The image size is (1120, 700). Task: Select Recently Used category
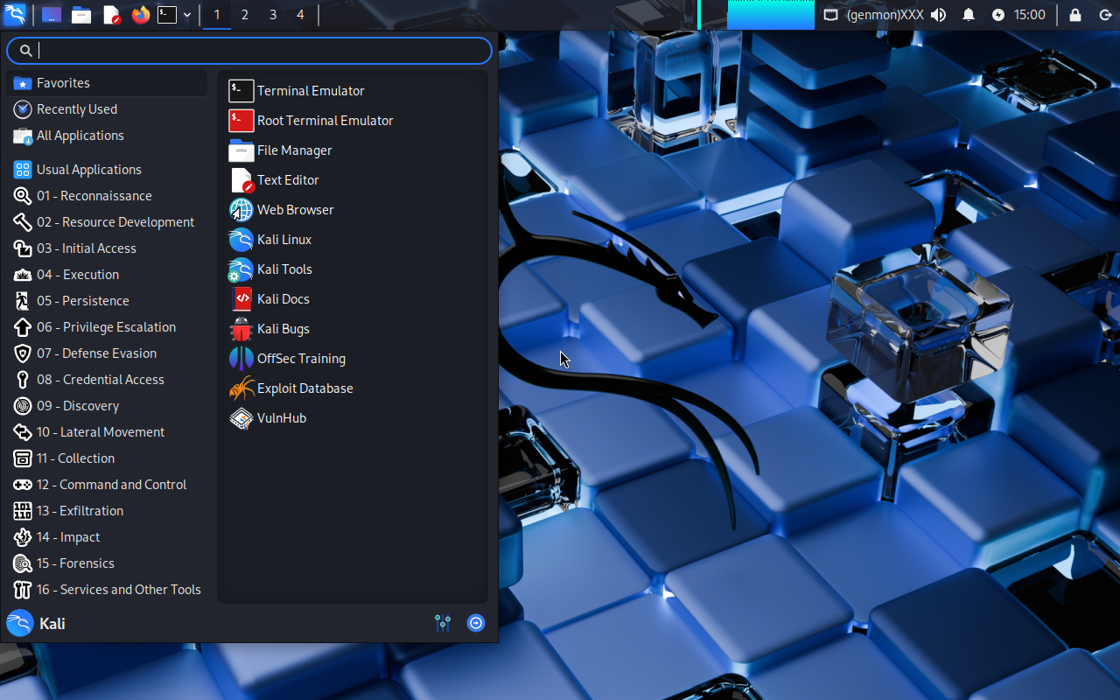coord(107,109)
